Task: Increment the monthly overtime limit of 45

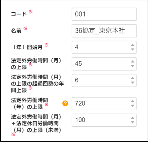Action: coord(132,62)
